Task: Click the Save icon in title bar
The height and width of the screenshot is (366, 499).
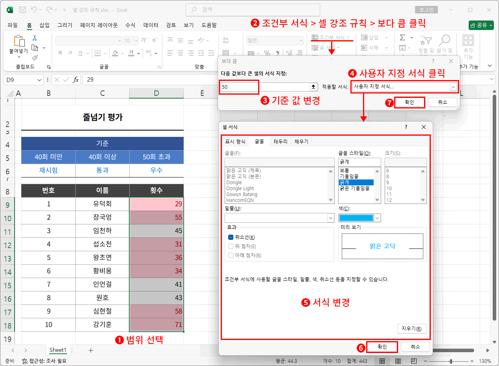Action: [22, 9]
